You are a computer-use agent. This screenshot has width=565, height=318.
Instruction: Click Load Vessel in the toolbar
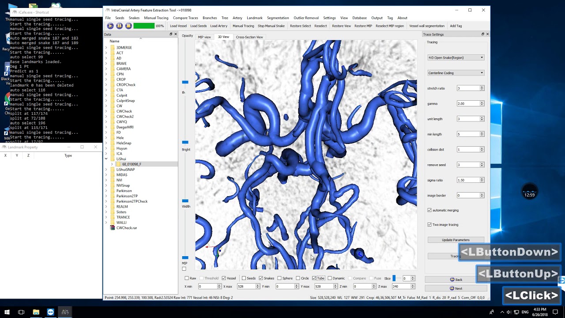click(178, 26)
